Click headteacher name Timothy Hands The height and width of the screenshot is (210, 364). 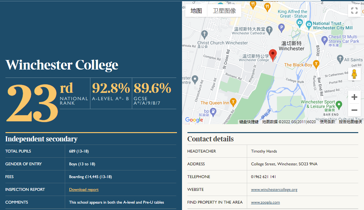(264, 151)
